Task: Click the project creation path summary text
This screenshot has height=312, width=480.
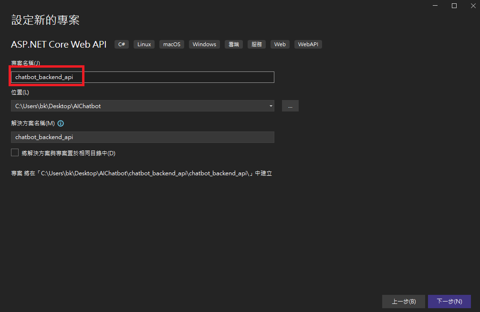Action: [141, 173]
